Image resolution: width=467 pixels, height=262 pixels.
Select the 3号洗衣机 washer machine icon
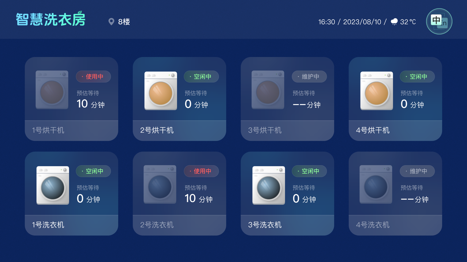269,185
